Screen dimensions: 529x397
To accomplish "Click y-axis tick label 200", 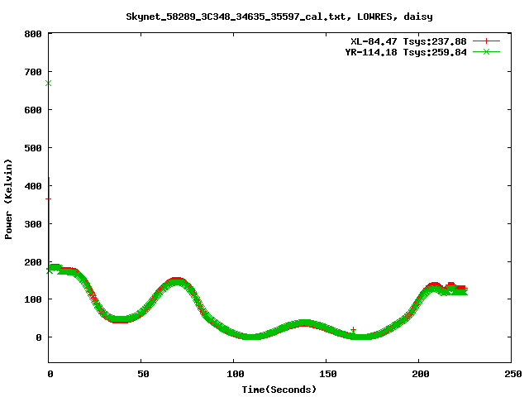I will (33, 262).
